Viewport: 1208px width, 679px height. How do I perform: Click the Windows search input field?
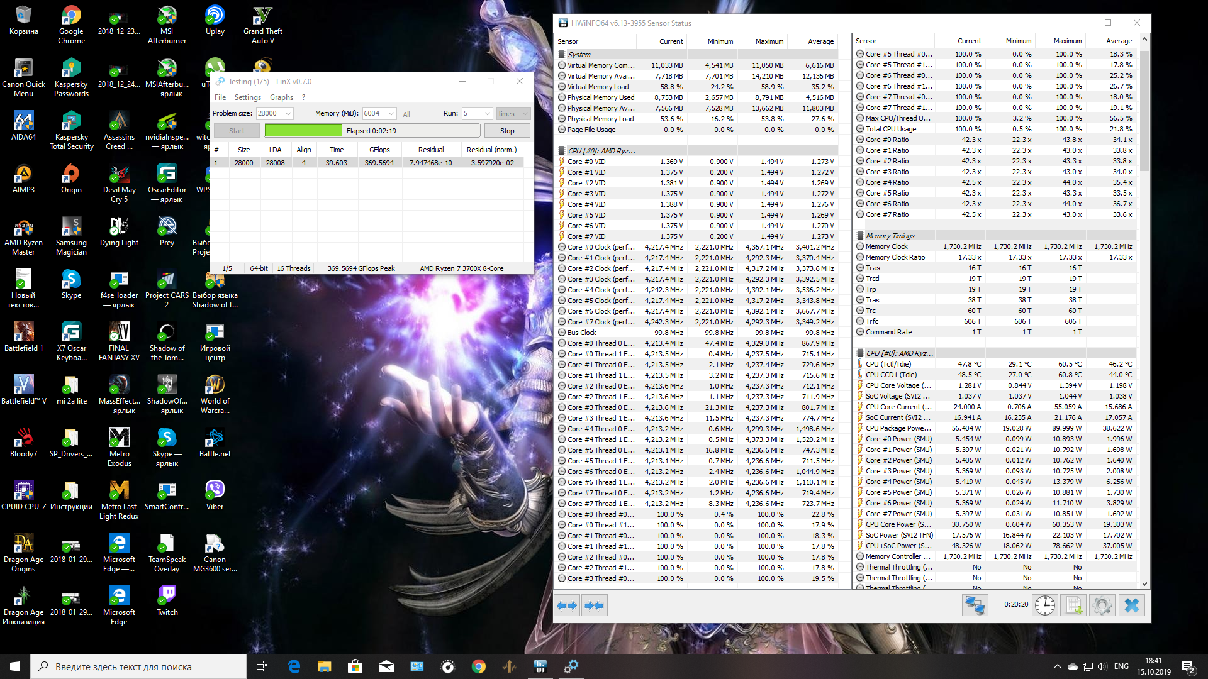138,666
